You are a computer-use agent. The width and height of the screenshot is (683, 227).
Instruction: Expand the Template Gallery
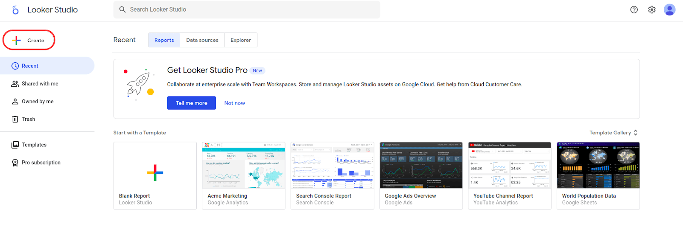pos(613,133)
